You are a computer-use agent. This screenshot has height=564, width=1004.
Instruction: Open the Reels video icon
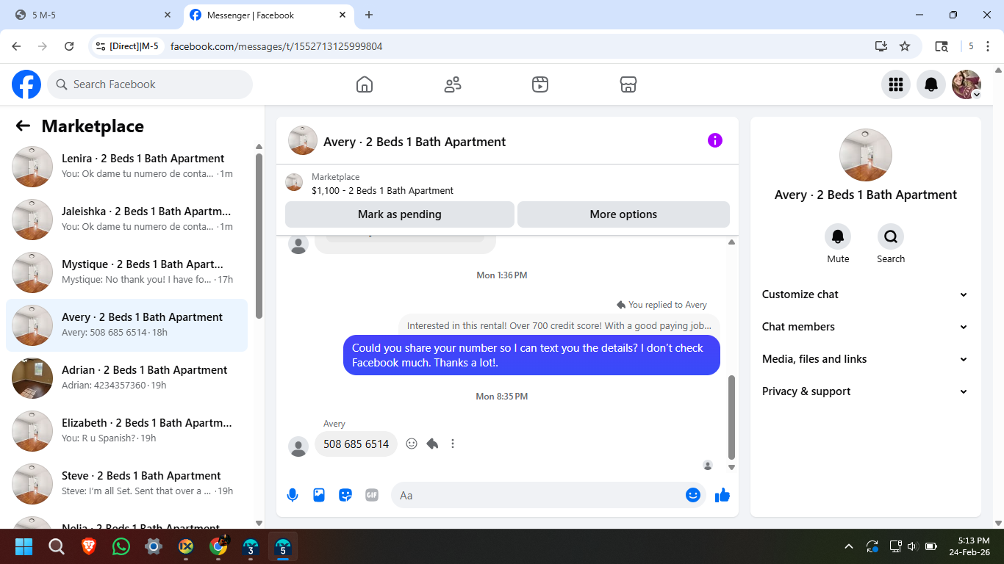click(540, 84)
